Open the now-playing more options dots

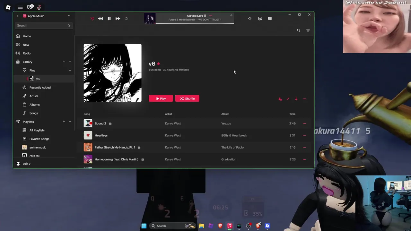click(211, 16)
